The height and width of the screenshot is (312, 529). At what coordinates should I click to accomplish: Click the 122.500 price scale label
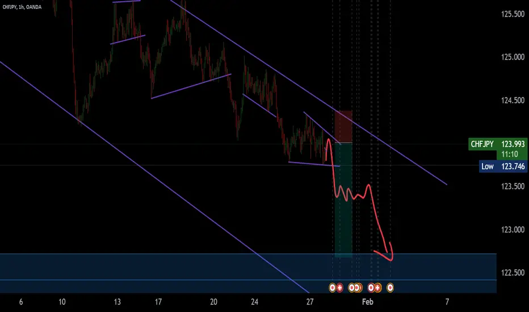coord(513,272)
